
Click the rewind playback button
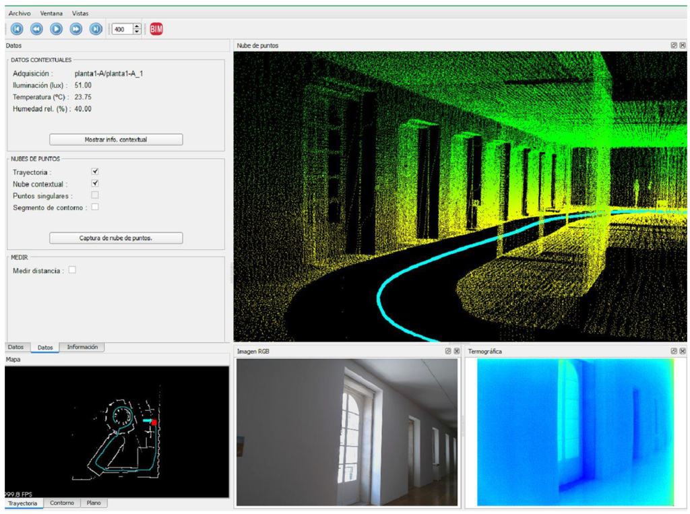[x=36, y=29]
